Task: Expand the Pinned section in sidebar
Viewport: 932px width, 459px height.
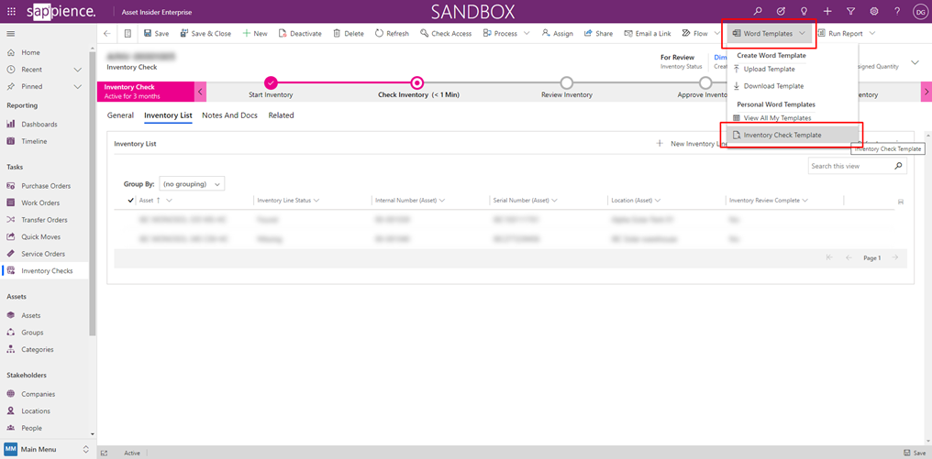Action: tap(78, 87)
